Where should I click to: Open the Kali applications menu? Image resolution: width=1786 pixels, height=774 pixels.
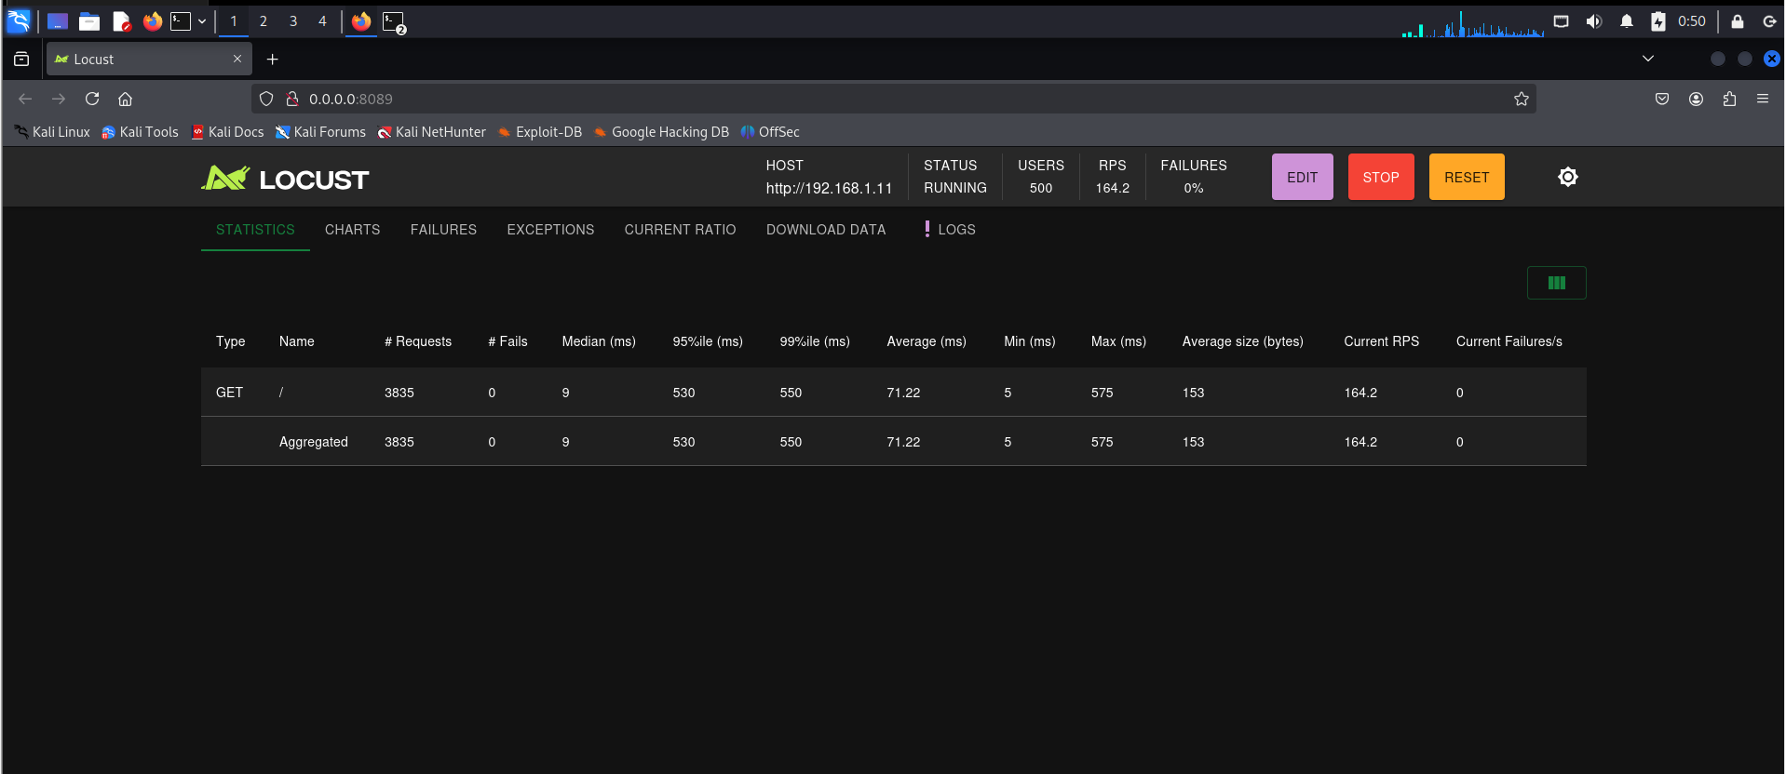[x=19, y=20]
